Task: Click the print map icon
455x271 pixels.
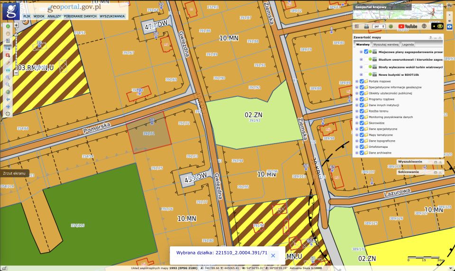Action: click(x=366, y=27)
